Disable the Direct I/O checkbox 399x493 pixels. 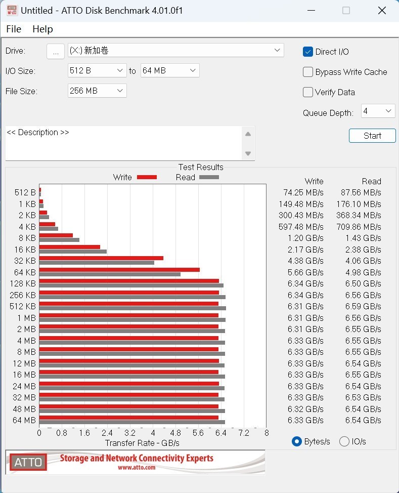[308, 52]
